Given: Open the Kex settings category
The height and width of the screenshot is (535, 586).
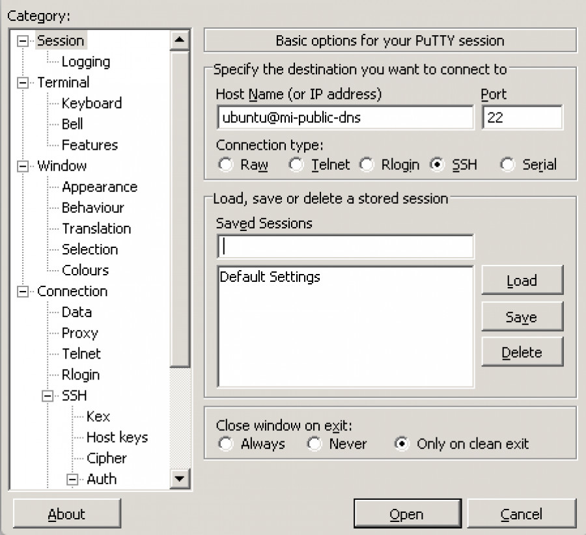Looking at the screenshot, I should (x=98, y=417).
